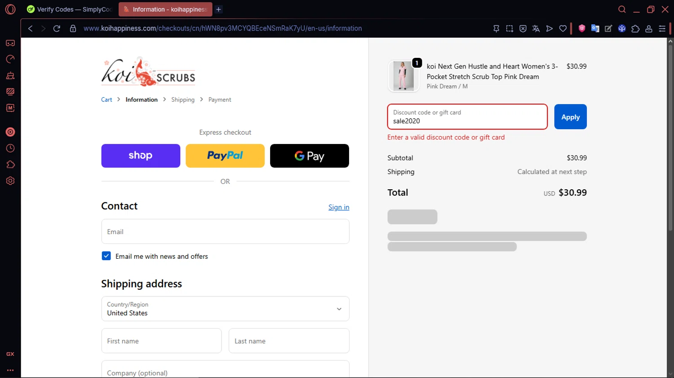Click the discount code input field
This screenshot has height=378, width=674.
[467, 117]
